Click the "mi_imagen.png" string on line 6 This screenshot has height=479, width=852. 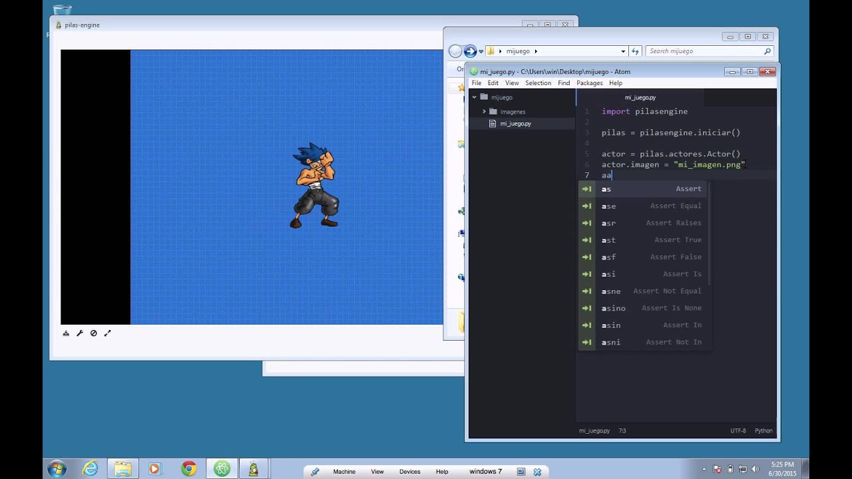(x=709, y=164)
